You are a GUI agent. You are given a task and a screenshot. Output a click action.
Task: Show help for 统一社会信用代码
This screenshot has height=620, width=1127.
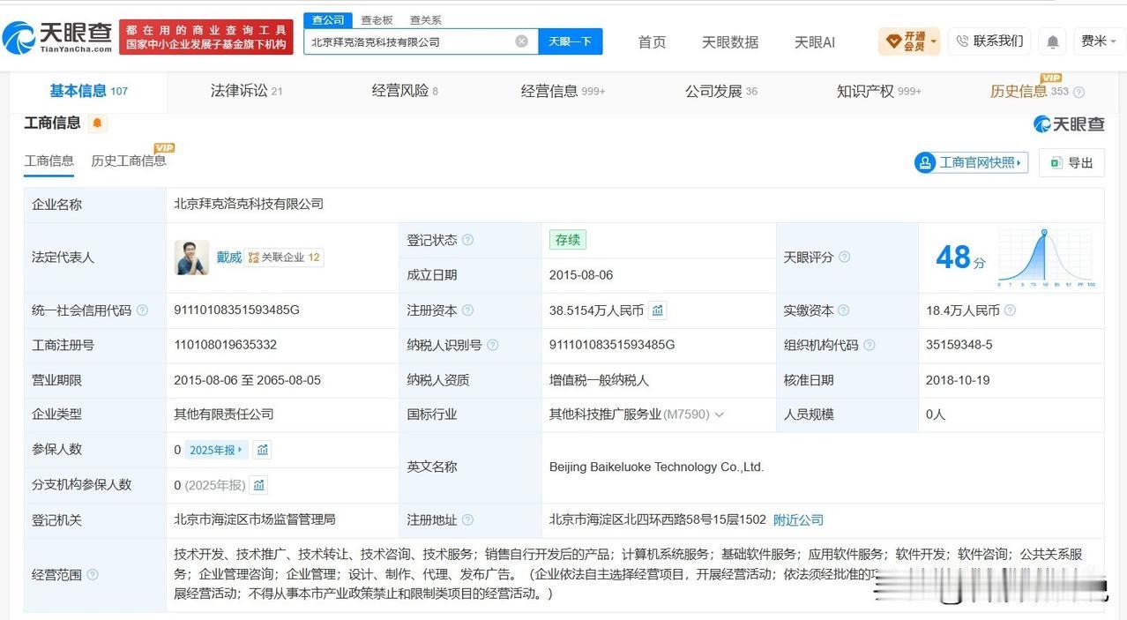(142, 310)
